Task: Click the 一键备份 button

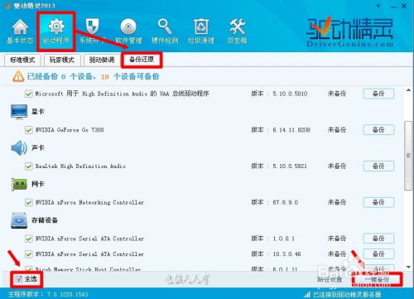Action: pos(378,280)
